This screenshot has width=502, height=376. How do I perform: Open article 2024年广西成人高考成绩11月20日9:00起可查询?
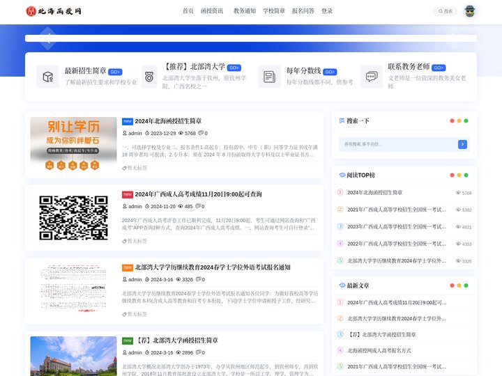pyautogui.click(x=198, y=194)
